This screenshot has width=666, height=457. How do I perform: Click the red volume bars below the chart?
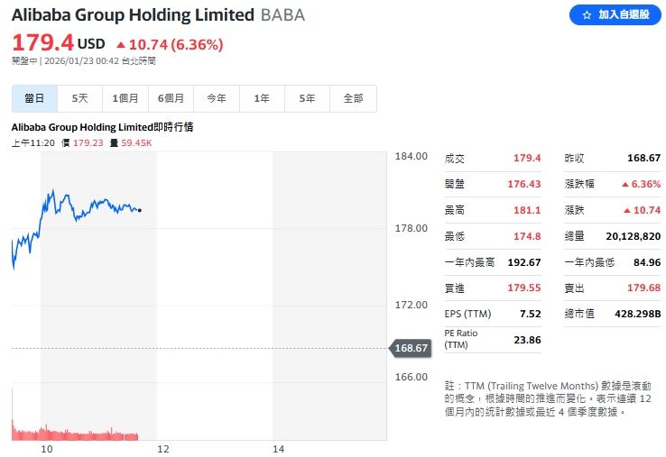click(72, 433)
